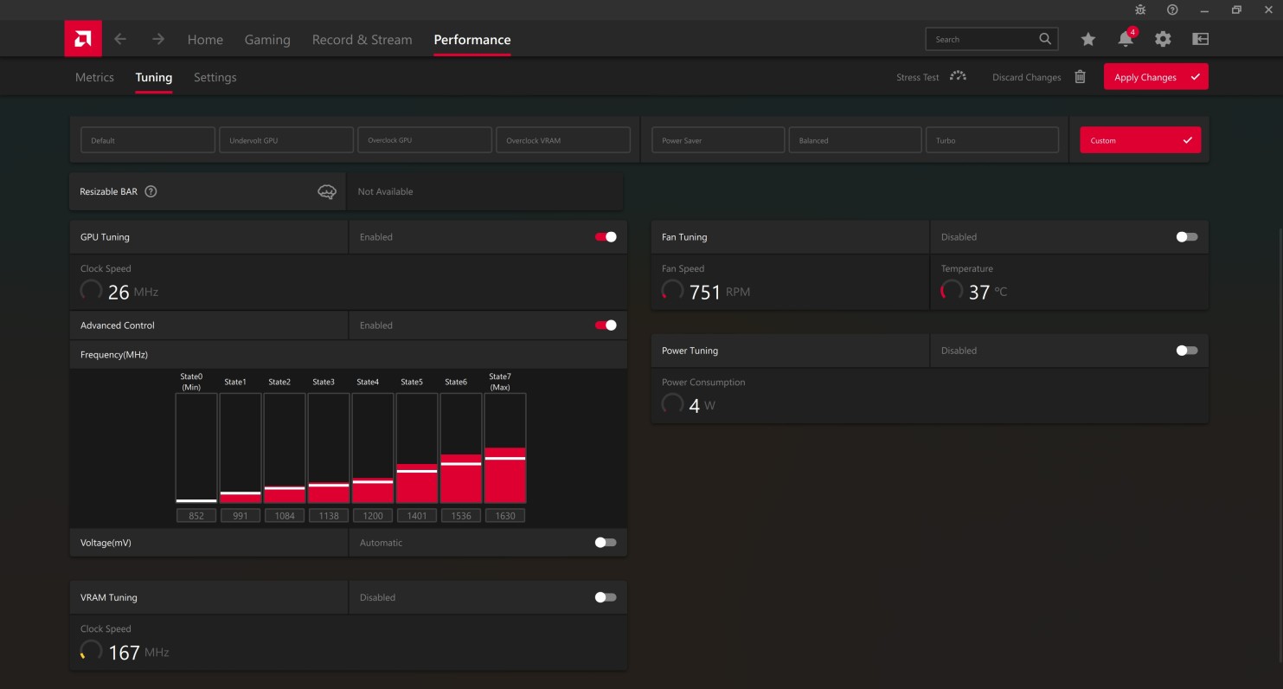Select the Undervolt GPU preset
This screenshot has height=689, width=1283.
[x=286, y=140]
